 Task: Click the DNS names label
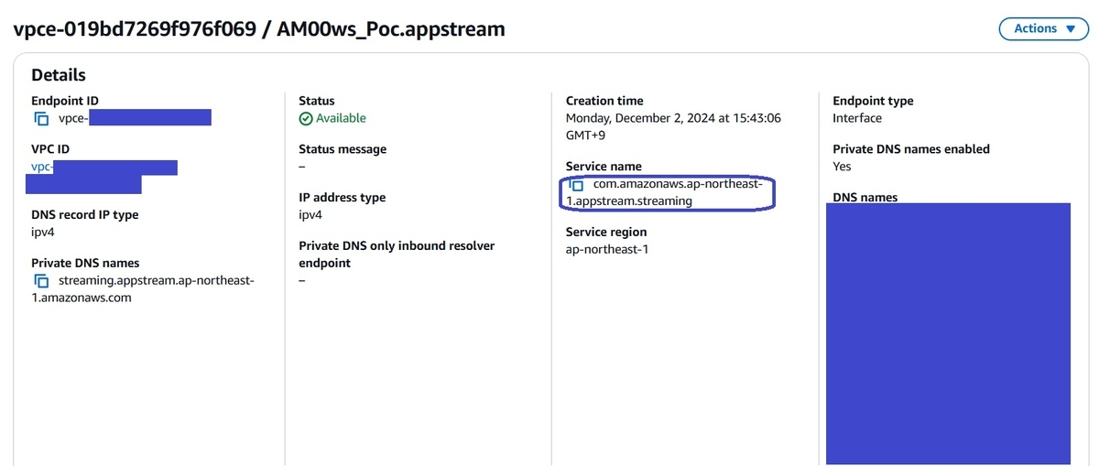click(865, 197)
